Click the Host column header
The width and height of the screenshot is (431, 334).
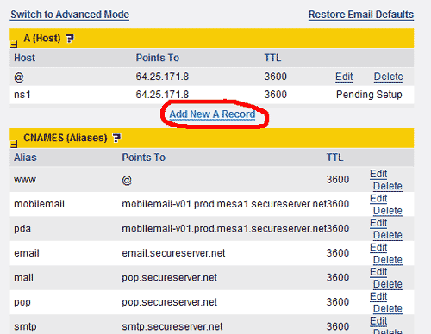click(25, 58)
